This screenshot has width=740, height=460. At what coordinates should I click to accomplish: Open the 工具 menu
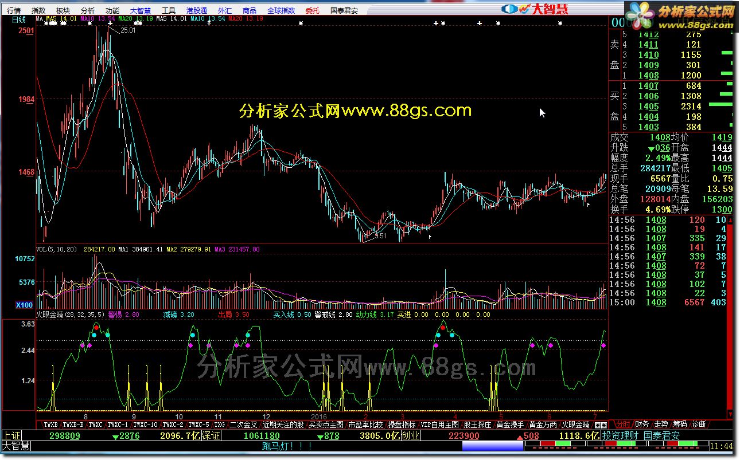click(x=169, y=10)
